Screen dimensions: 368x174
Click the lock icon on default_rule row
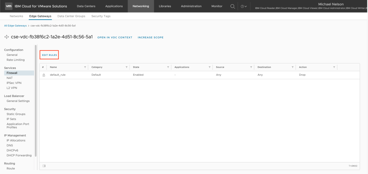44,75
